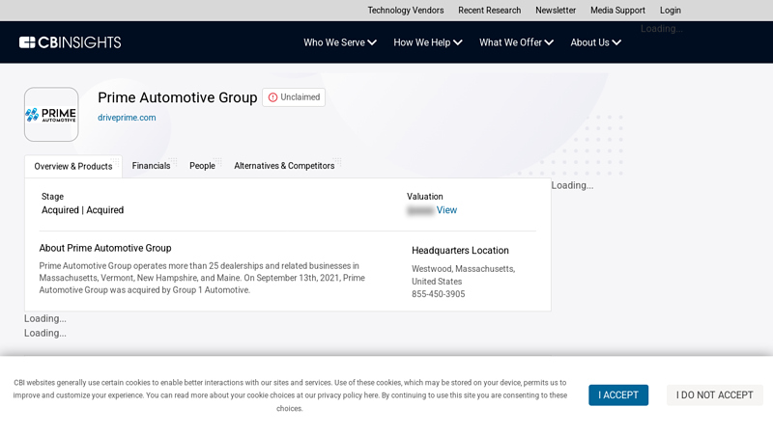Viewport: 773px width, 434px height.
Task: Click the Prime Automotive Group heading
Action: tap(178, 97)
